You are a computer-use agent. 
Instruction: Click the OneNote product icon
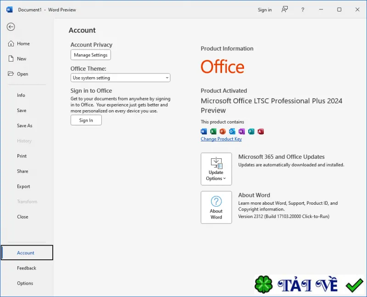[x=242, y=131]
